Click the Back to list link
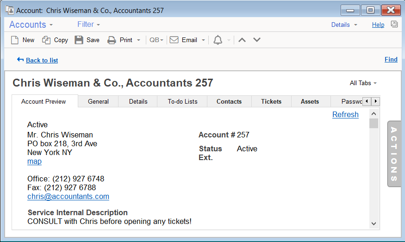This screenshot has height=242, width=405. pos(42,60)
